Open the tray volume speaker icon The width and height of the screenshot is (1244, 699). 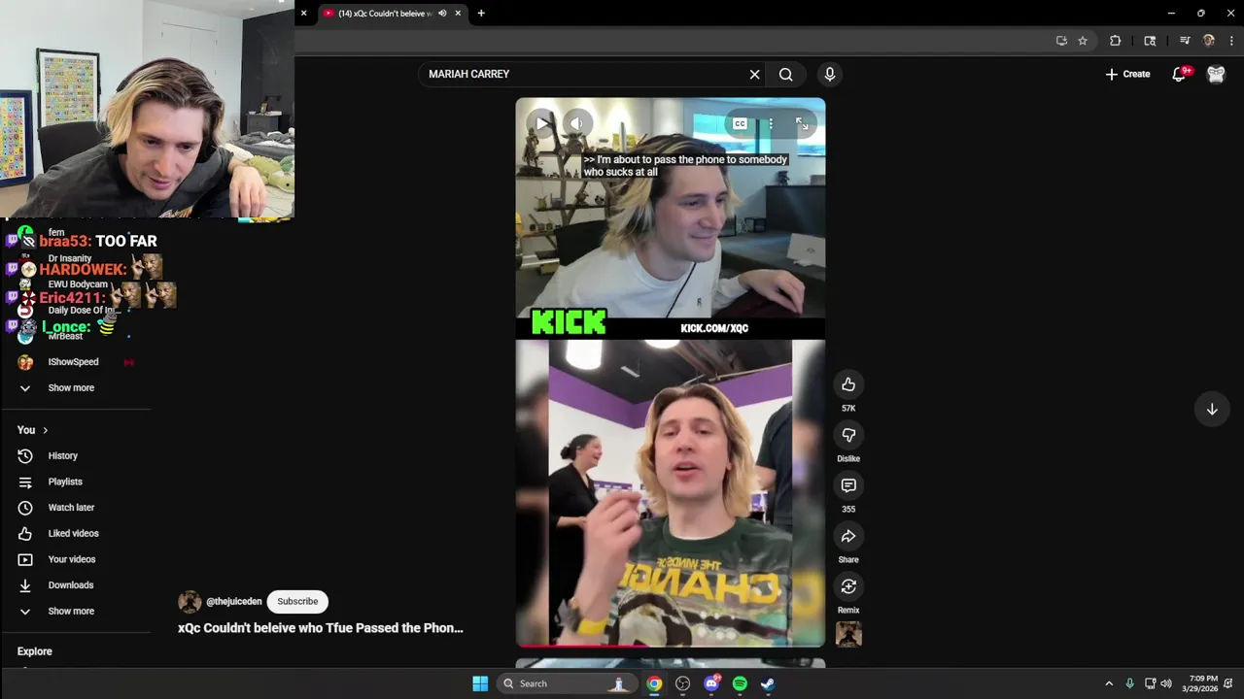click(1166, 683)
